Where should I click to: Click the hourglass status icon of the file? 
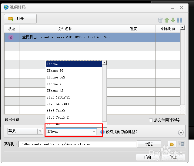click(x=11, y=37)
